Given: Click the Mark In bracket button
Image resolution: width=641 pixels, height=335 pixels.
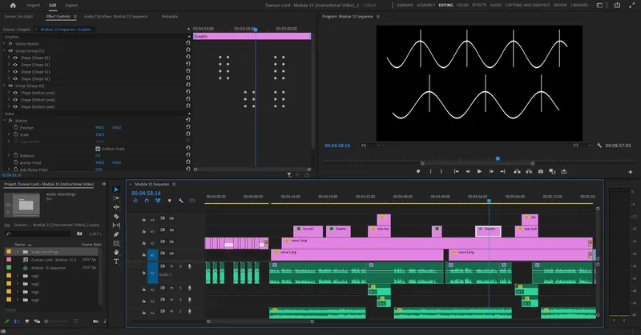Looking at the screenshot, I should tap(430, 172).
